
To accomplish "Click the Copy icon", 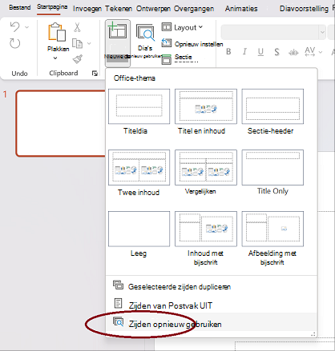I will (78, 43).
